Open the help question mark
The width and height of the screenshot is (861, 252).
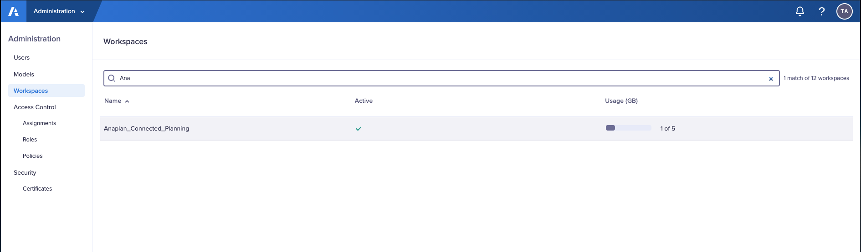[821, 11]
